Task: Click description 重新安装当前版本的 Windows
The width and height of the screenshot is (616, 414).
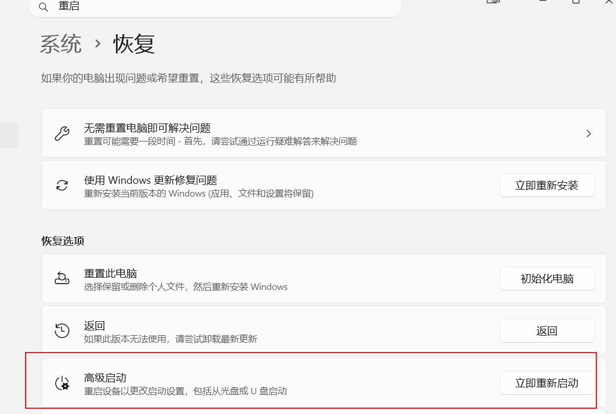Action: [199, 194]
